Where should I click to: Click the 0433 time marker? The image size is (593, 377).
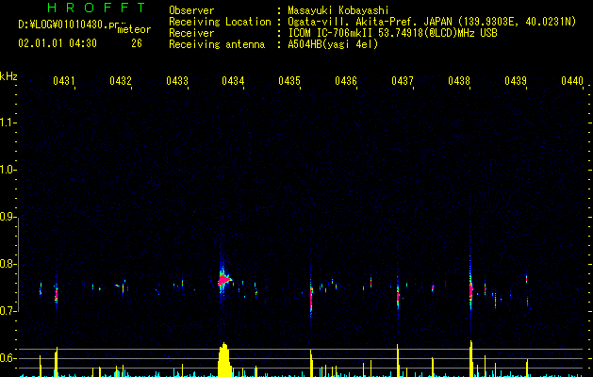pyautogui.click(x=177, y=81)
